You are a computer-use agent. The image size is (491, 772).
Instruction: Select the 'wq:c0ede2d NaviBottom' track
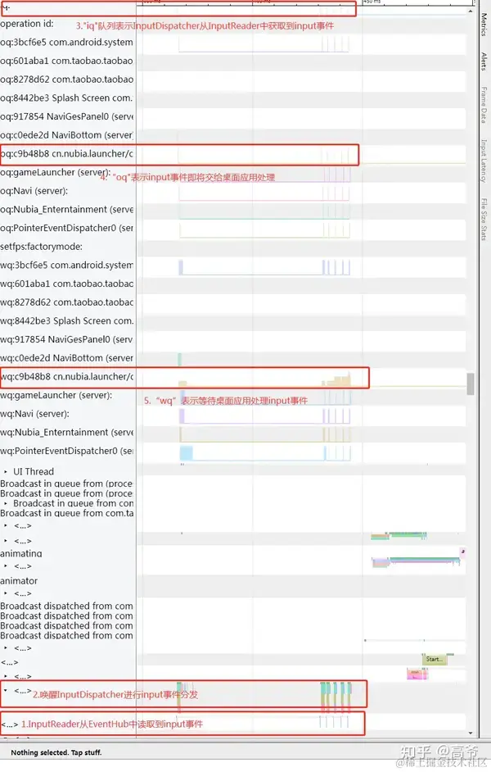pyautogui.click(x=67, y=358)
